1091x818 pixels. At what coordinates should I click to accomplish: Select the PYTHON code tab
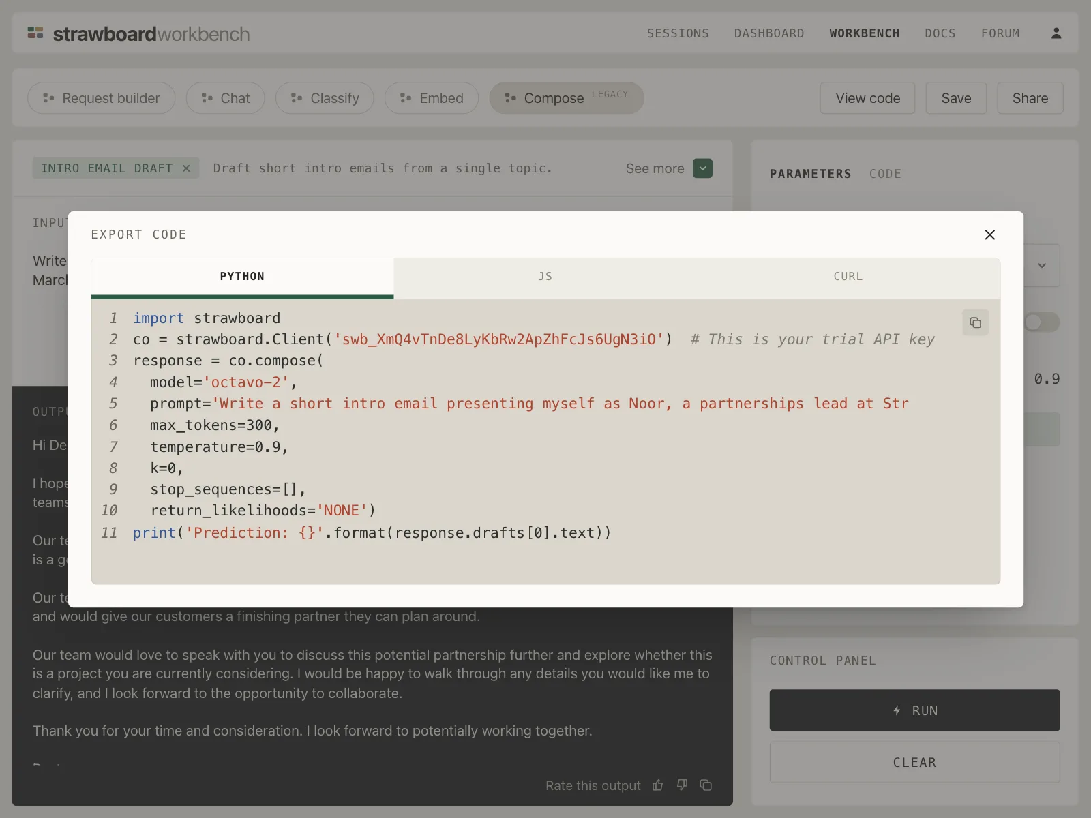coord(242,277)
